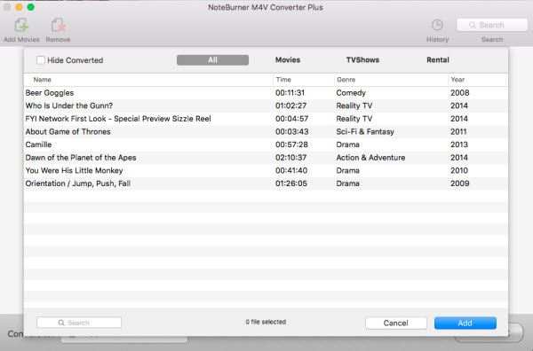Click the time 01:26:05
The height and width of the screenshot is (351, 533).
coord(291,183)
